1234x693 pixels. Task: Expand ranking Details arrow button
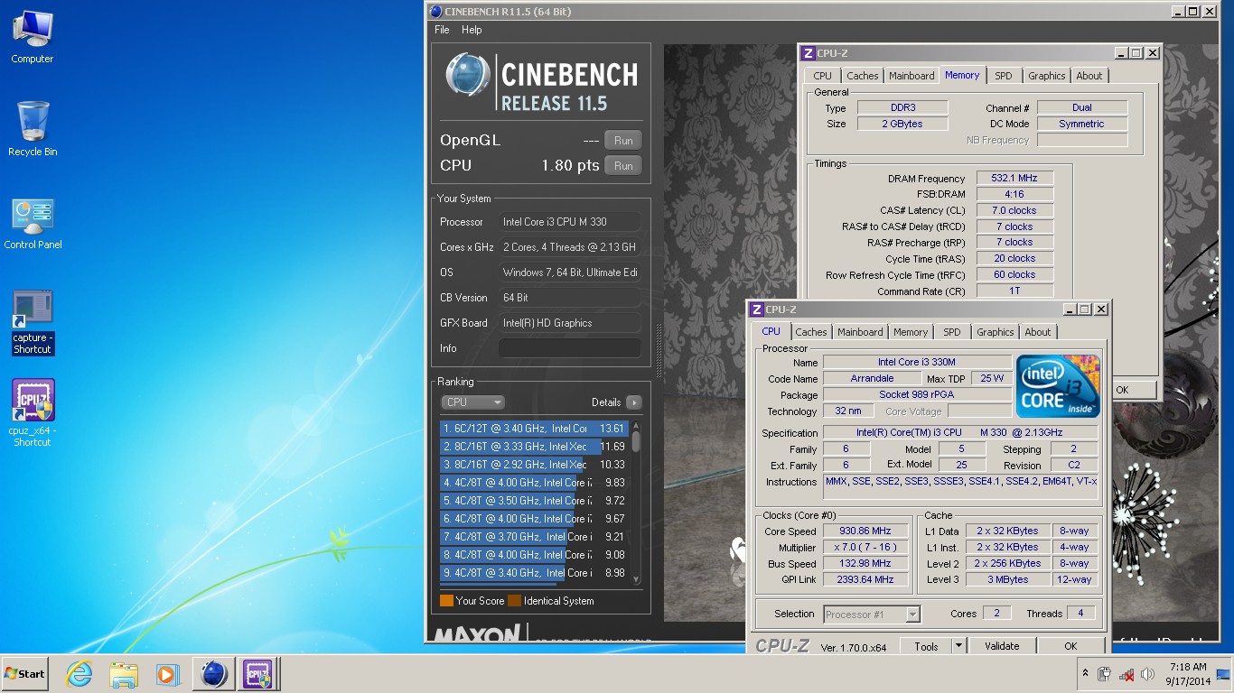[633, 402]
